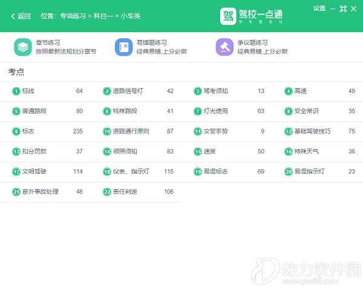Open 扣分罚款 topic label

[x=34, y=151]
